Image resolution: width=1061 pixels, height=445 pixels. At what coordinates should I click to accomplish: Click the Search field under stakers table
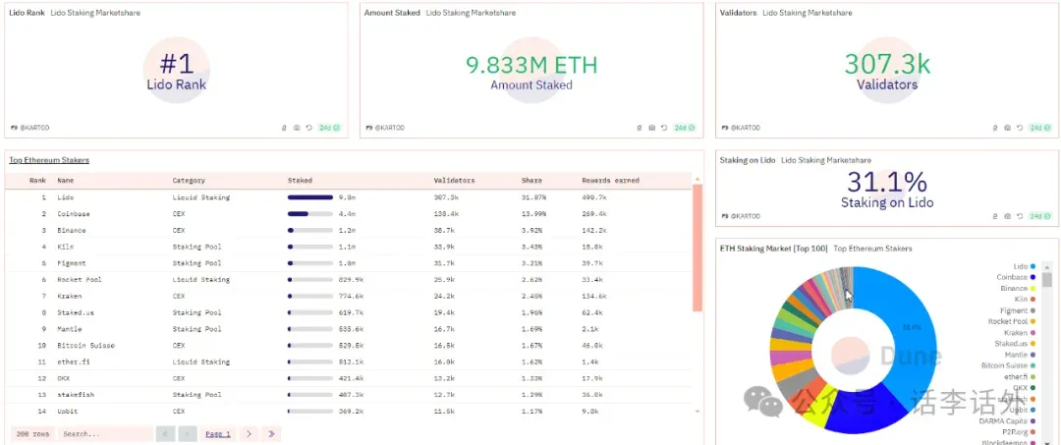(105, 433)
